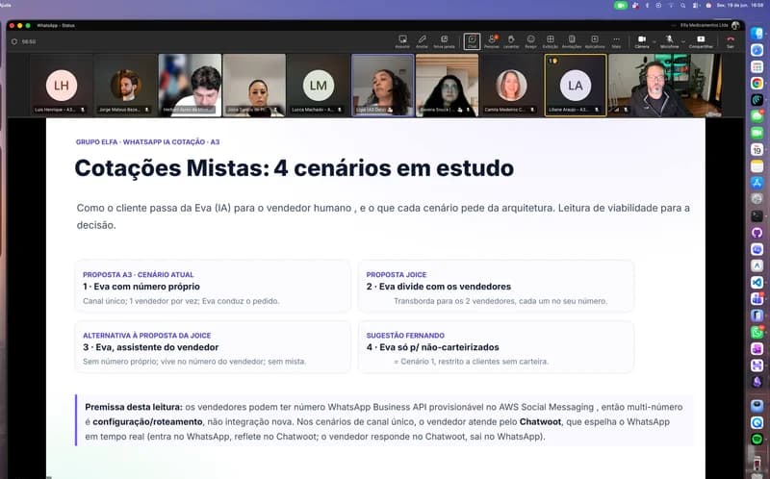
Task: Open the Mais three-dots menu
Action: click(x=616, y=41)
